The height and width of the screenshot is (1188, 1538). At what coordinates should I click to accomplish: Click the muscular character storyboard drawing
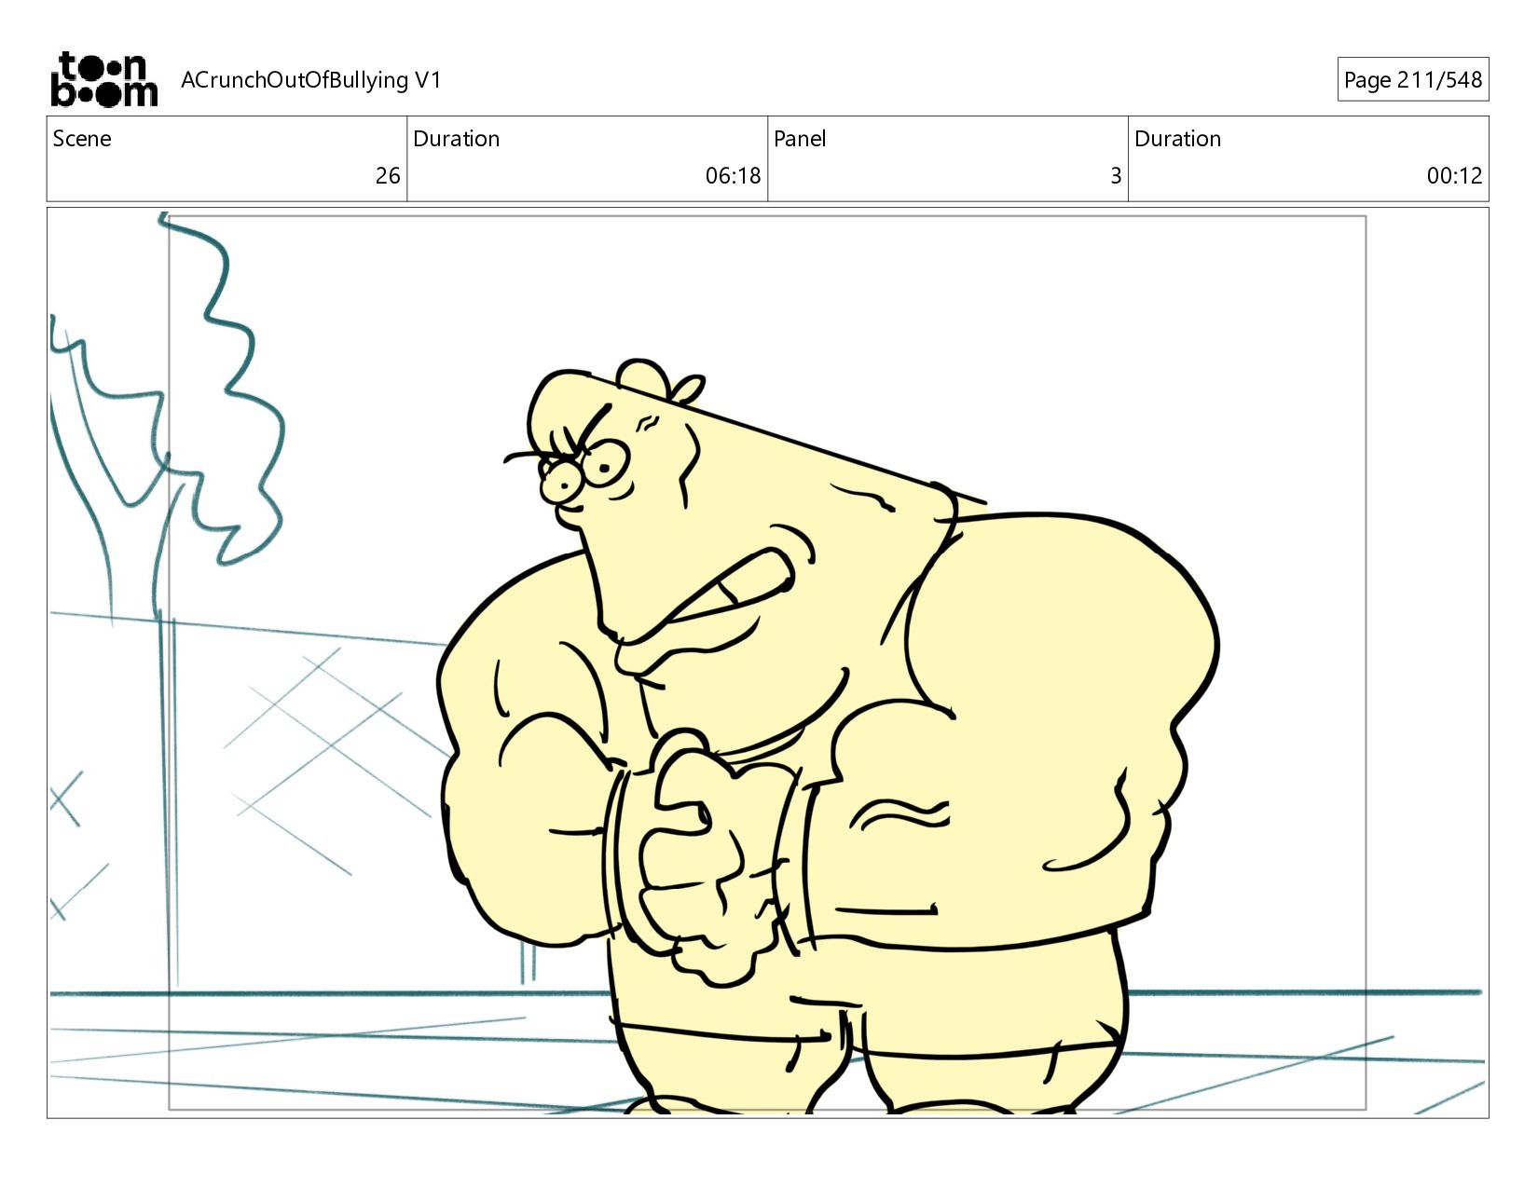coord(828,736)
